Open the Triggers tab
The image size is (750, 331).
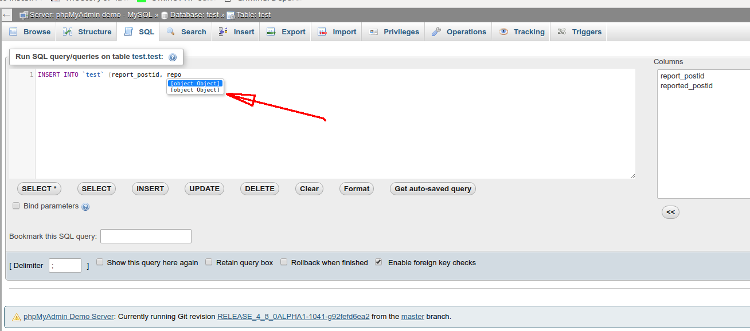[x=579, y=32]
